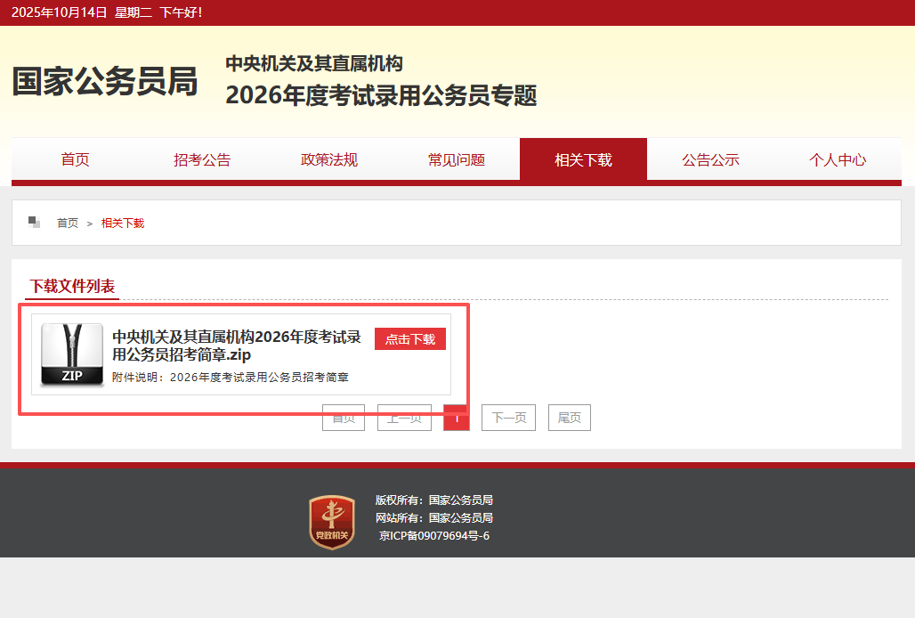Open the 首页 navigation tab
Viewport: 915px width, 618px height.
tap(75, 160)
